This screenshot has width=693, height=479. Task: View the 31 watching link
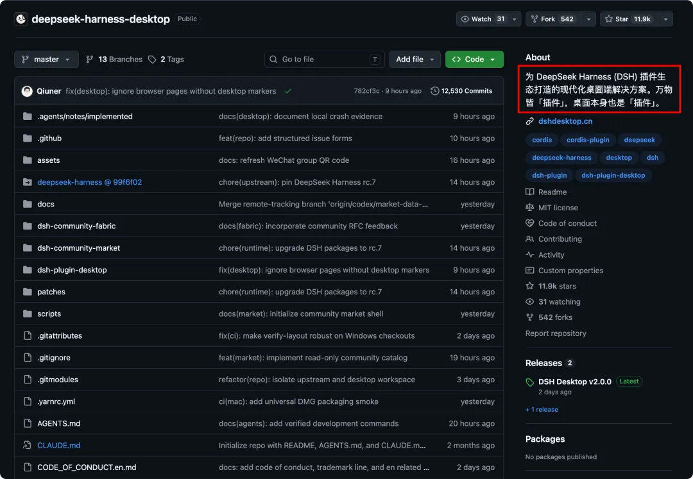553,301
